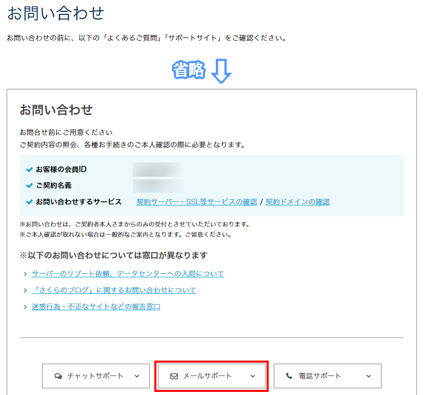Click the checkmark icon beside ご契約名義
The image size is (423, 395).
[29, 185]
